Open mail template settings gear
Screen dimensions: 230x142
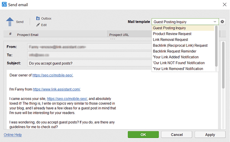click(x=222, y=22)
